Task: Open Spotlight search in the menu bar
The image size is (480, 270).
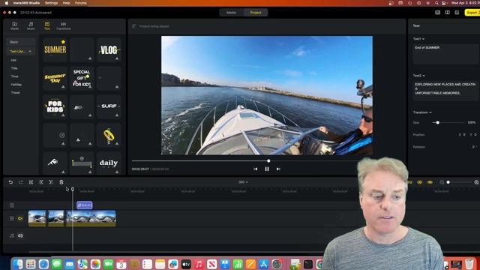Action: 436,3
